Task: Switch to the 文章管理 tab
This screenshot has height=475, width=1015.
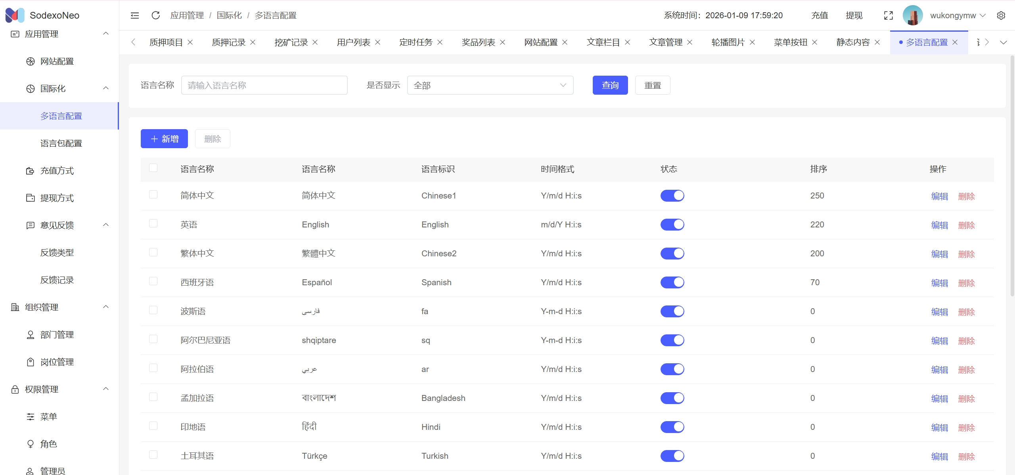Action: pyautogui.click(x=665, y=42)
